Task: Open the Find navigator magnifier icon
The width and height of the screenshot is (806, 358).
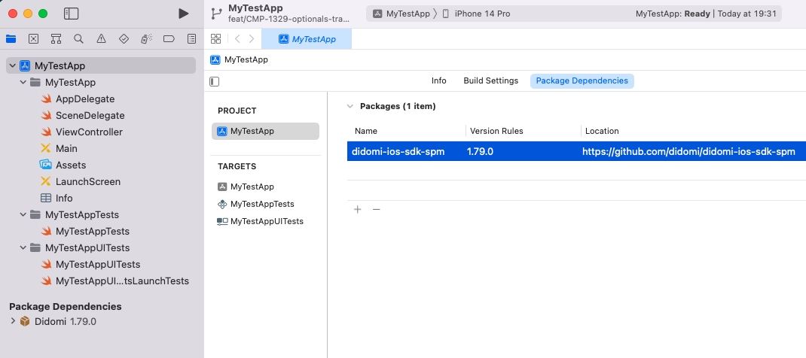Action: point(78,38)
